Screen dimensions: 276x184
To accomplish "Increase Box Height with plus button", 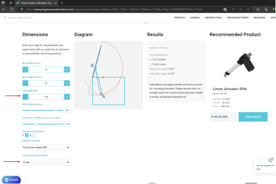I will point(67,83).
